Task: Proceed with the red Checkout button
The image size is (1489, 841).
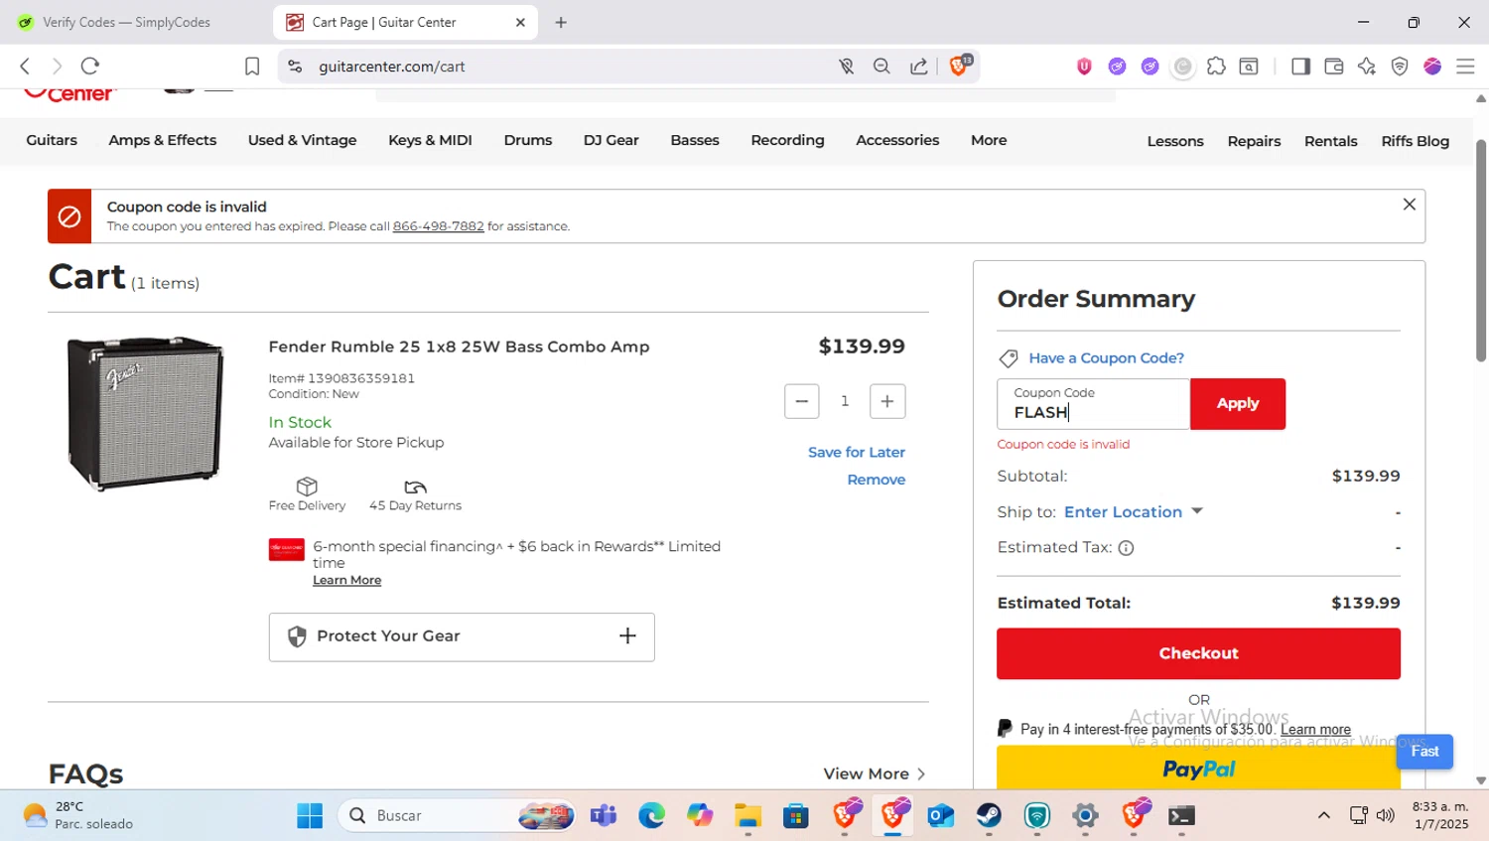Action: 1198,653
